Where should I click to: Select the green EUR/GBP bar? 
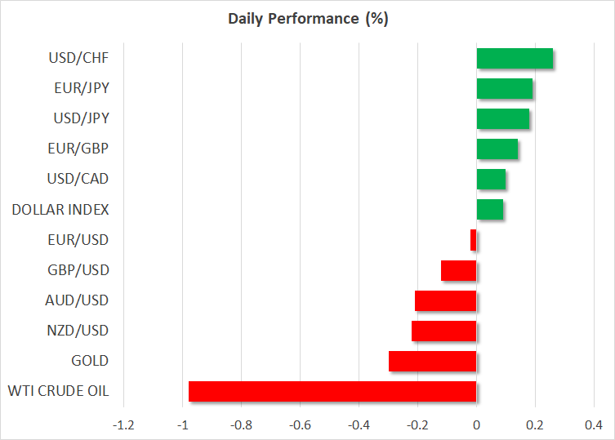click(x=497, y=149)
